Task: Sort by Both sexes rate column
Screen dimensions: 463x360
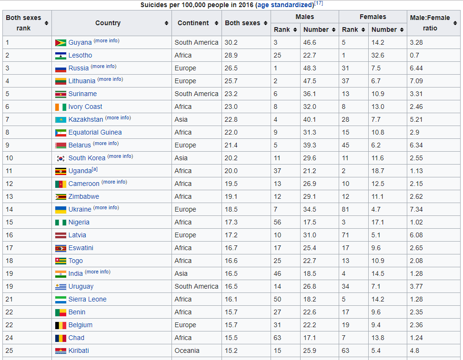Action: point(265,23)
